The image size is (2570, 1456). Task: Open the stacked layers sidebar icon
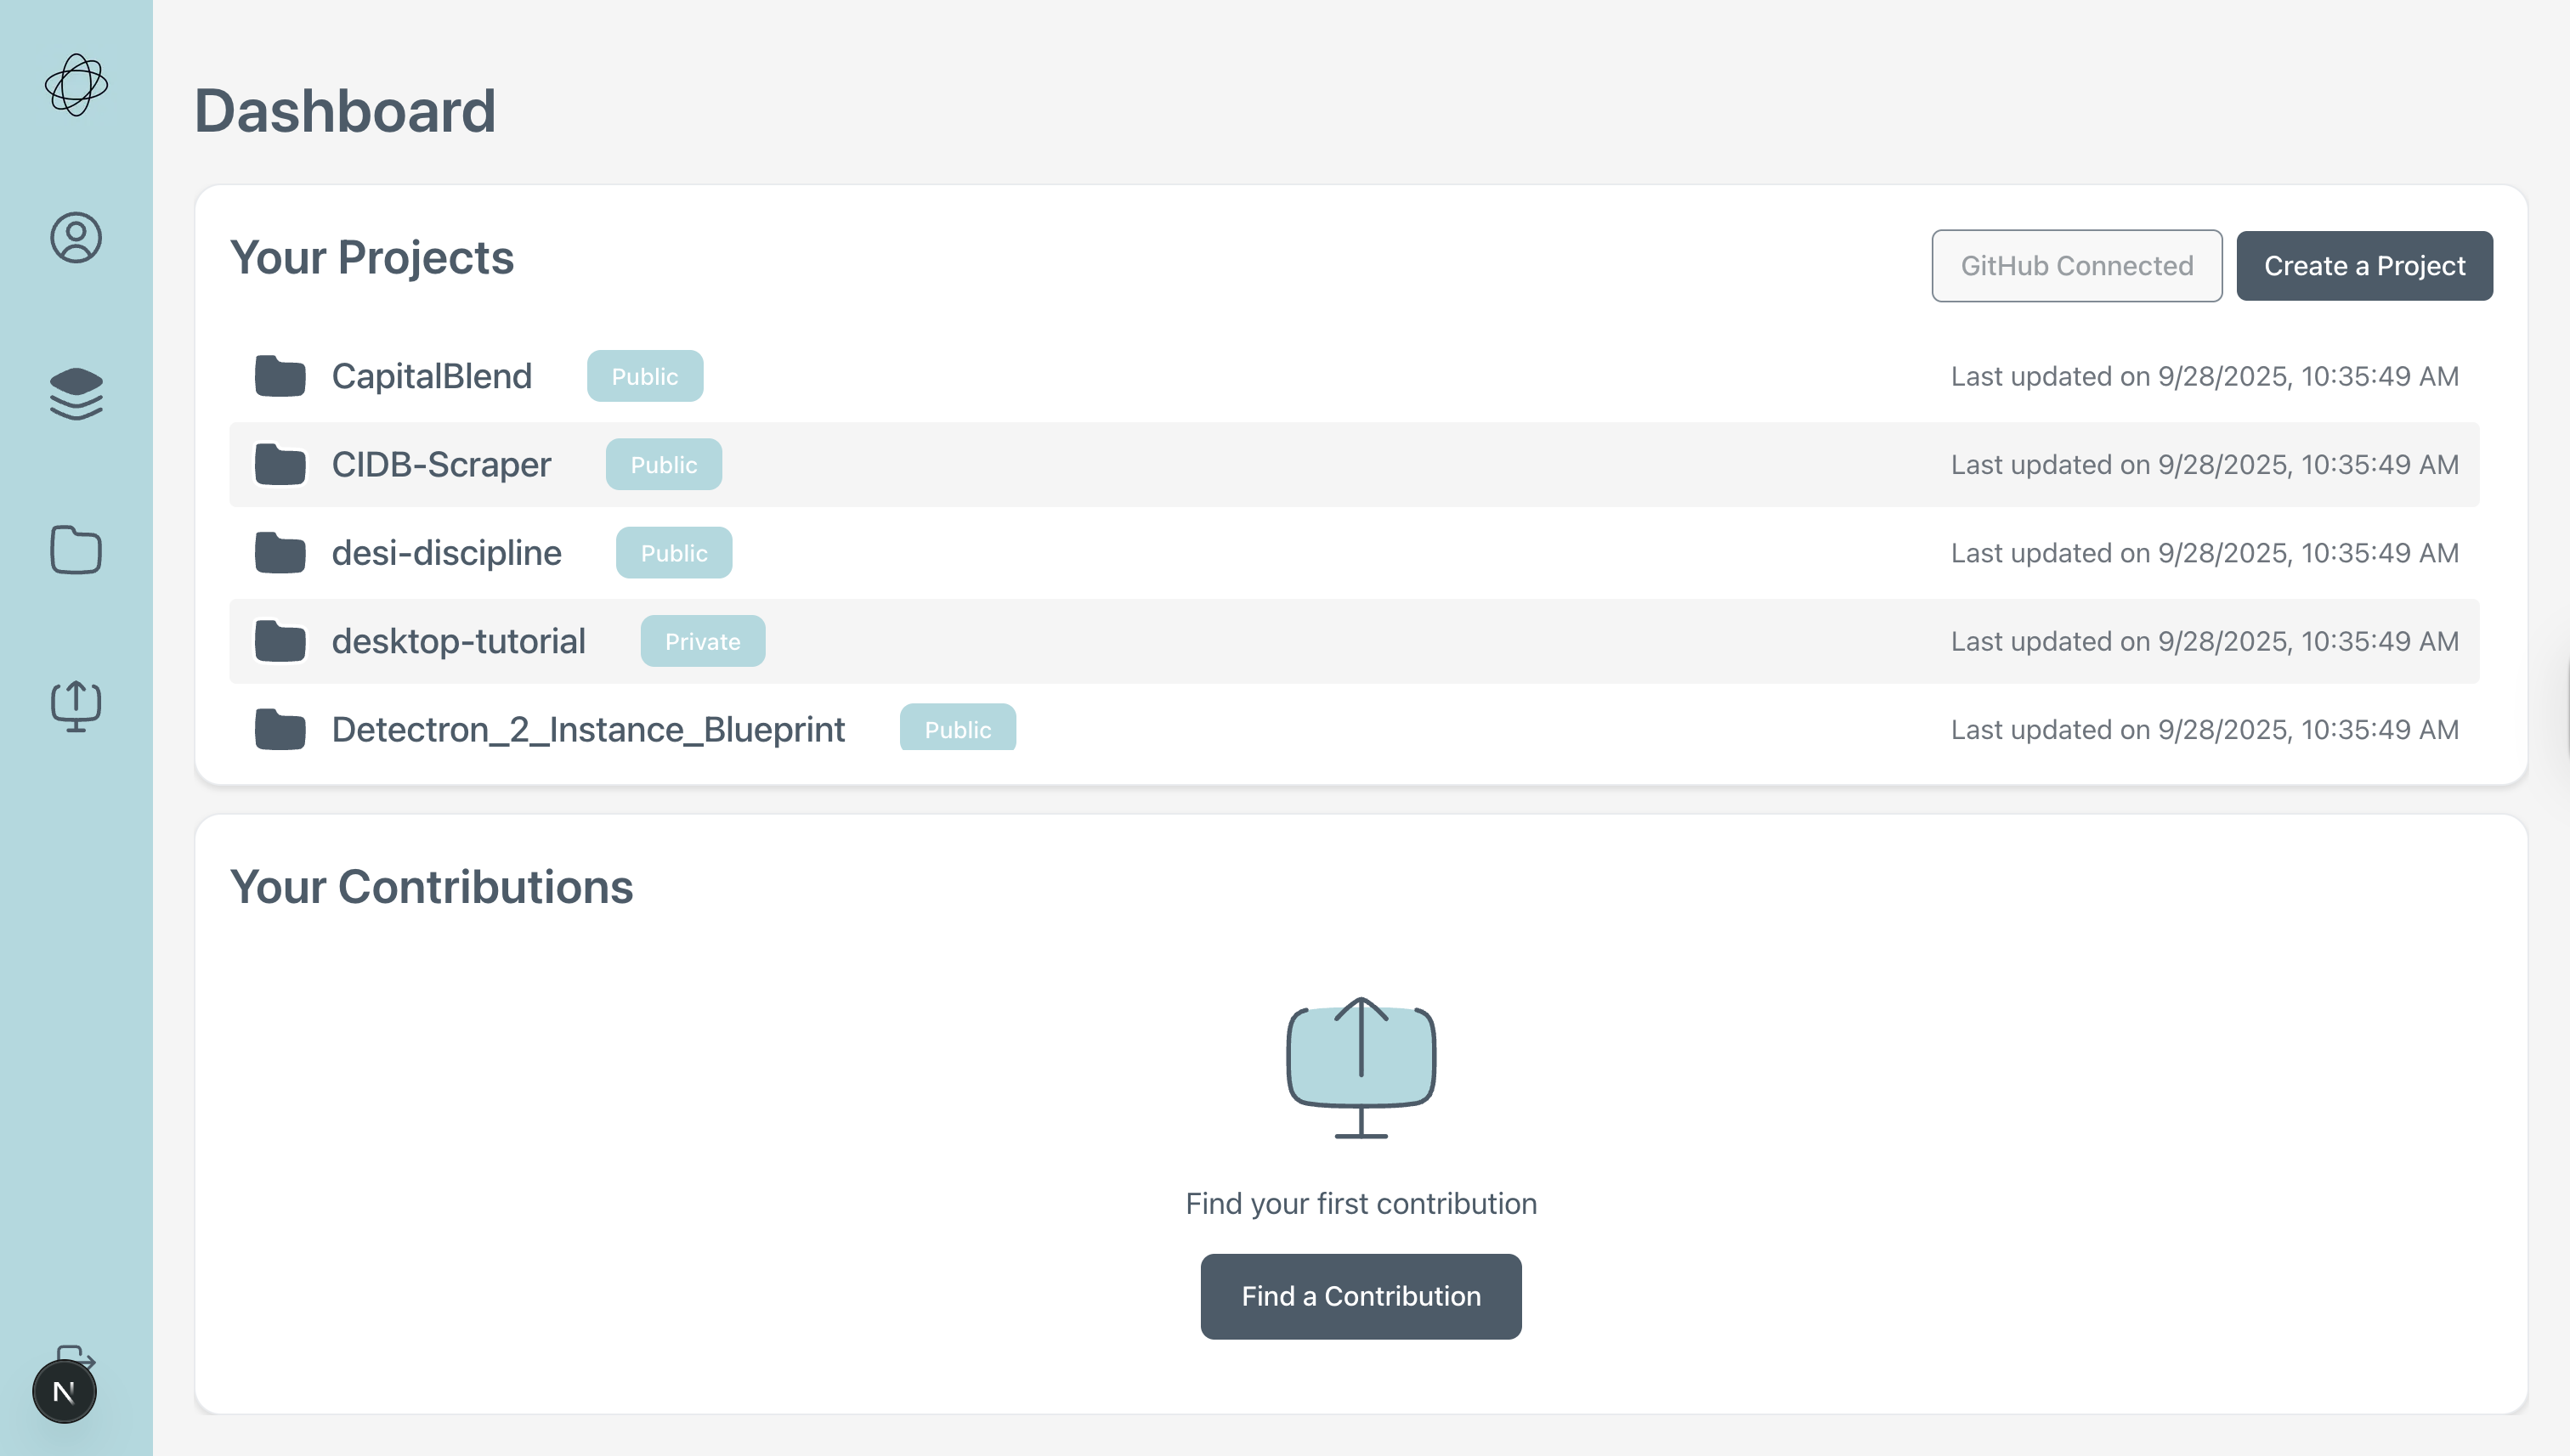coord(76,394)
